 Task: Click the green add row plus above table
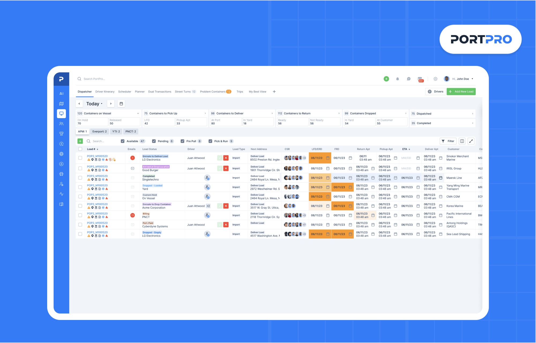tap(80, 141)
